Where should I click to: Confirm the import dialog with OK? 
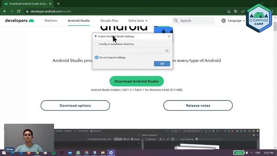click(x=162, y=64)
